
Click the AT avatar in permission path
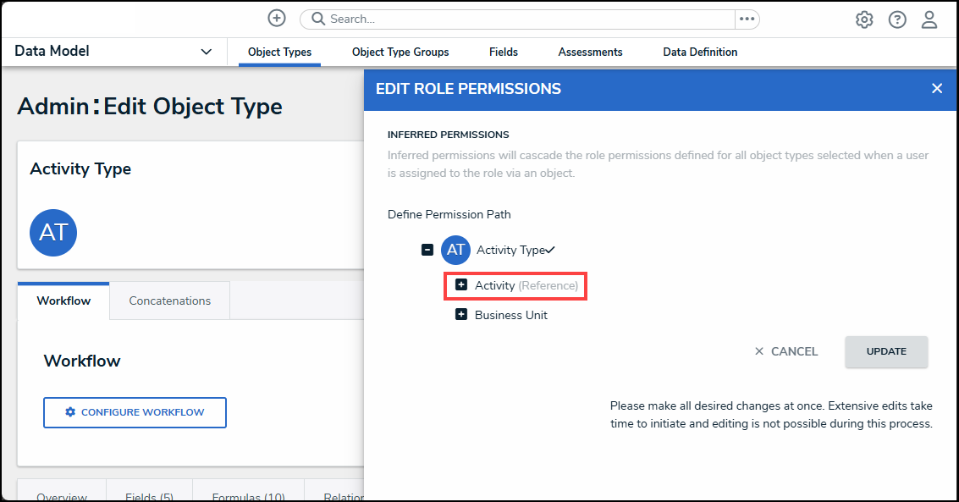(455, 250)
